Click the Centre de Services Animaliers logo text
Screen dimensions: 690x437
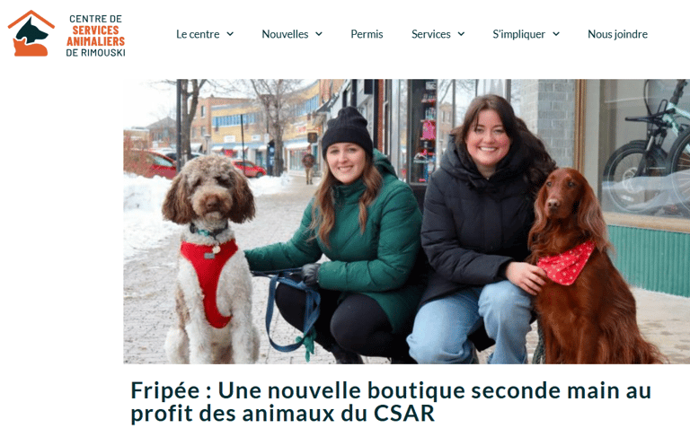95,36
